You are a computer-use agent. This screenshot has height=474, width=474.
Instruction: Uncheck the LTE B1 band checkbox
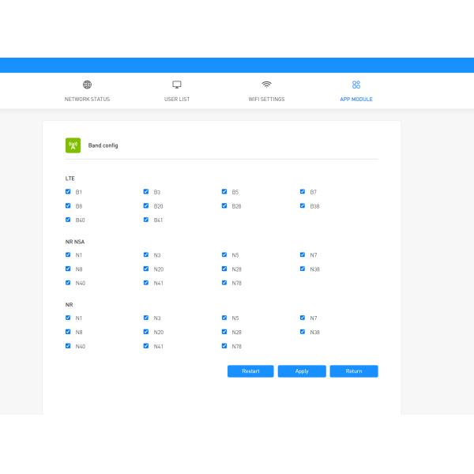68,191
